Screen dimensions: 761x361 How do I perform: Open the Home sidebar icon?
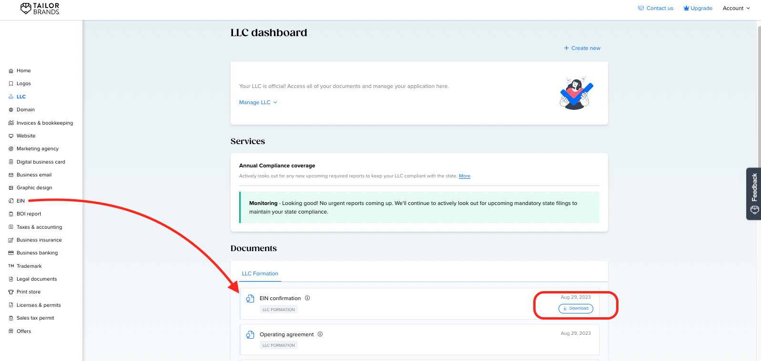[11, 71]
